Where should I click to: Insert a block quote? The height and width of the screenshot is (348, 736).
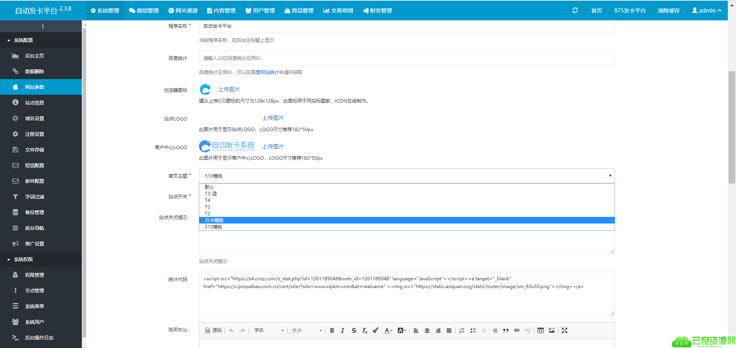click(506, 330)
